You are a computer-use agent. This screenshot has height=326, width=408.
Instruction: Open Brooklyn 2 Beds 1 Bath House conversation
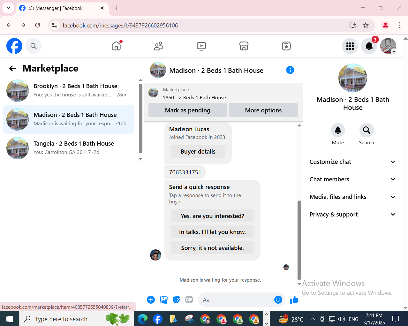[x=69, y=91]
